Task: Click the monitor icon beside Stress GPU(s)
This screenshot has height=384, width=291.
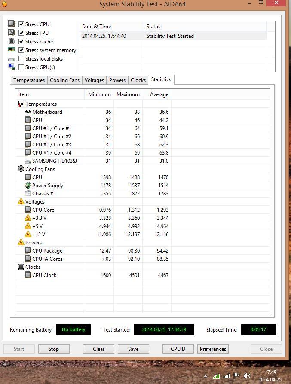Action: tap(12, 67)
